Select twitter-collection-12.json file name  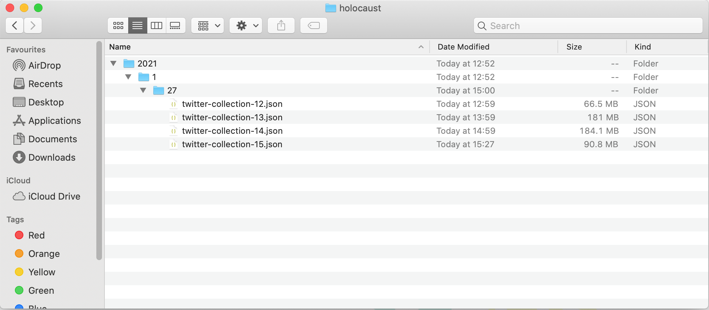[232, 104]
